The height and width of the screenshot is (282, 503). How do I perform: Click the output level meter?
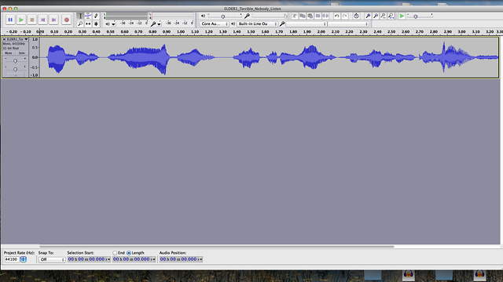tap(127, 16)
